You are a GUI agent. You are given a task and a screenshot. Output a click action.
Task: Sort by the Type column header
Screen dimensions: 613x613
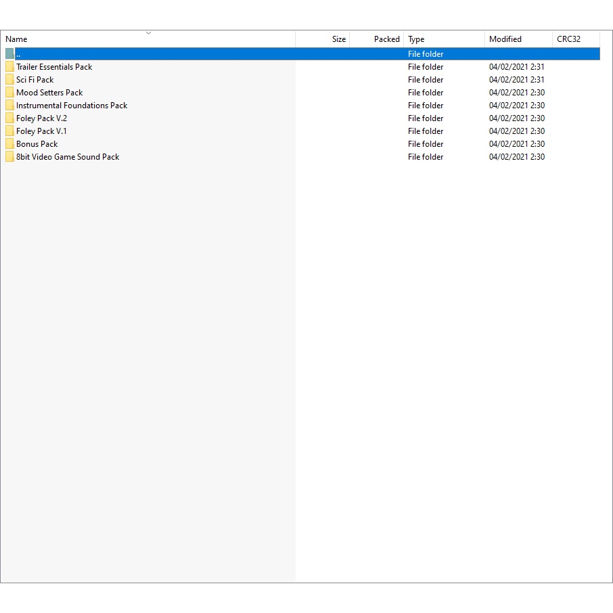point(416,39)
